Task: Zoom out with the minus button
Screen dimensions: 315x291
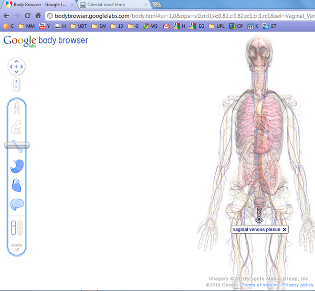Action: tap(17, 88)
